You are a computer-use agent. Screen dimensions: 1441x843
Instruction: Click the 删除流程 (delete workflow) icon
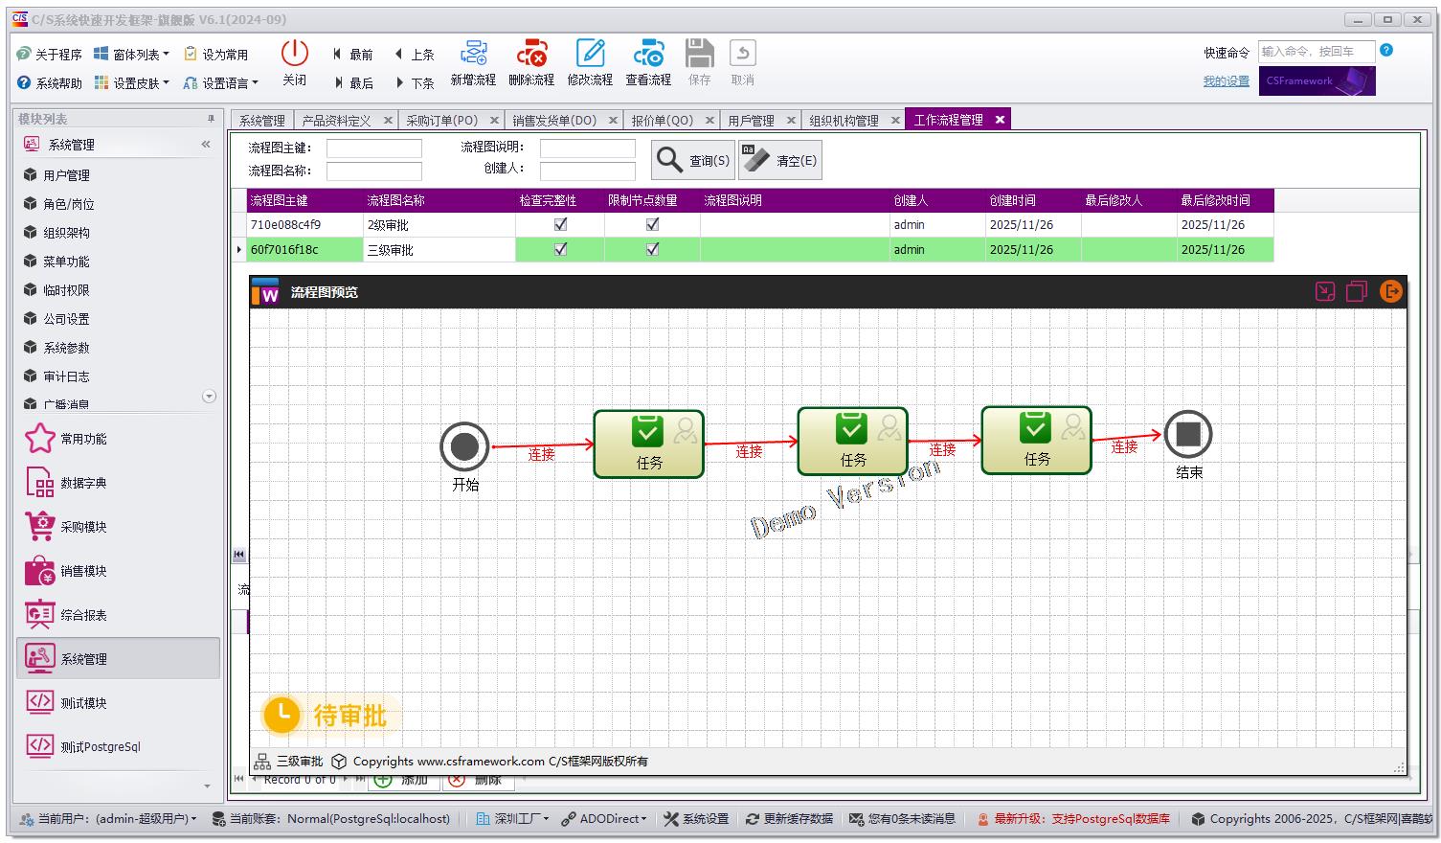click(532, 62)
